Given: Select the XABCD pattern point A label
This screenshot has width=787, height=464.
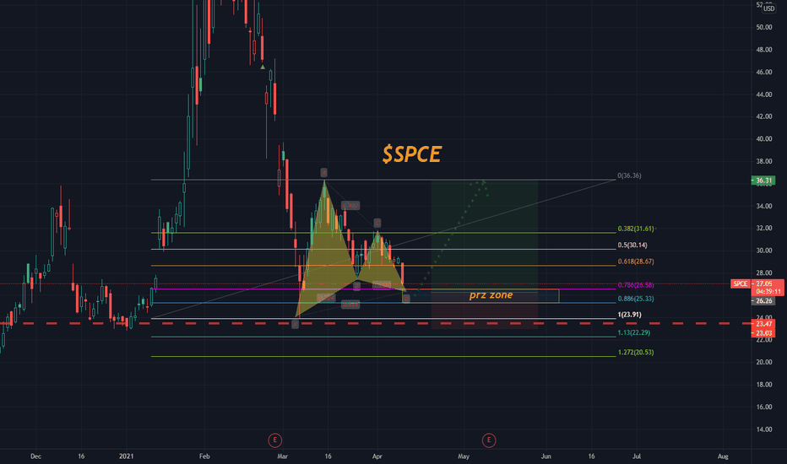Looking at the screenshot, I should click(324, 173).
